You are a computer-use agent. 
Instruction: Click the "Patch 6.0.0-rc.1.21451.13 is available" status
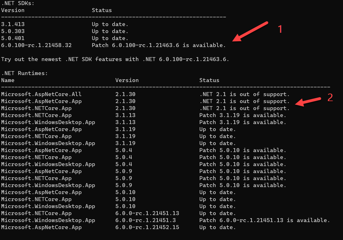(x=264, y=220)
